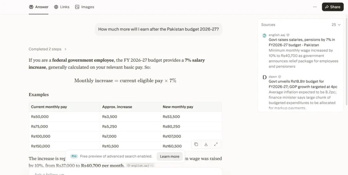Click the english.aaj source favicon

(264, 36)
